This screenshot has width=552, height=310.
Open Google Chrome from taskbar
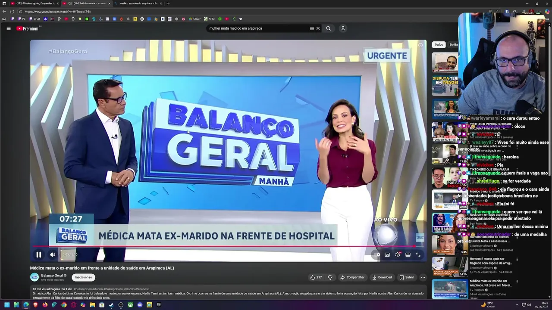64,305
